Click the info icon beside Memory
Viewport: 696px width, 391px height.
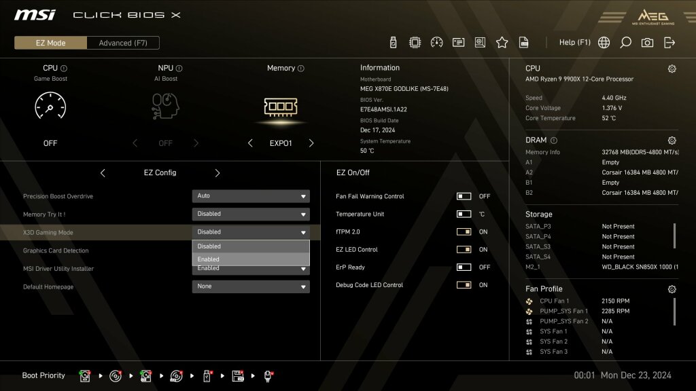(x=301, y=69)
